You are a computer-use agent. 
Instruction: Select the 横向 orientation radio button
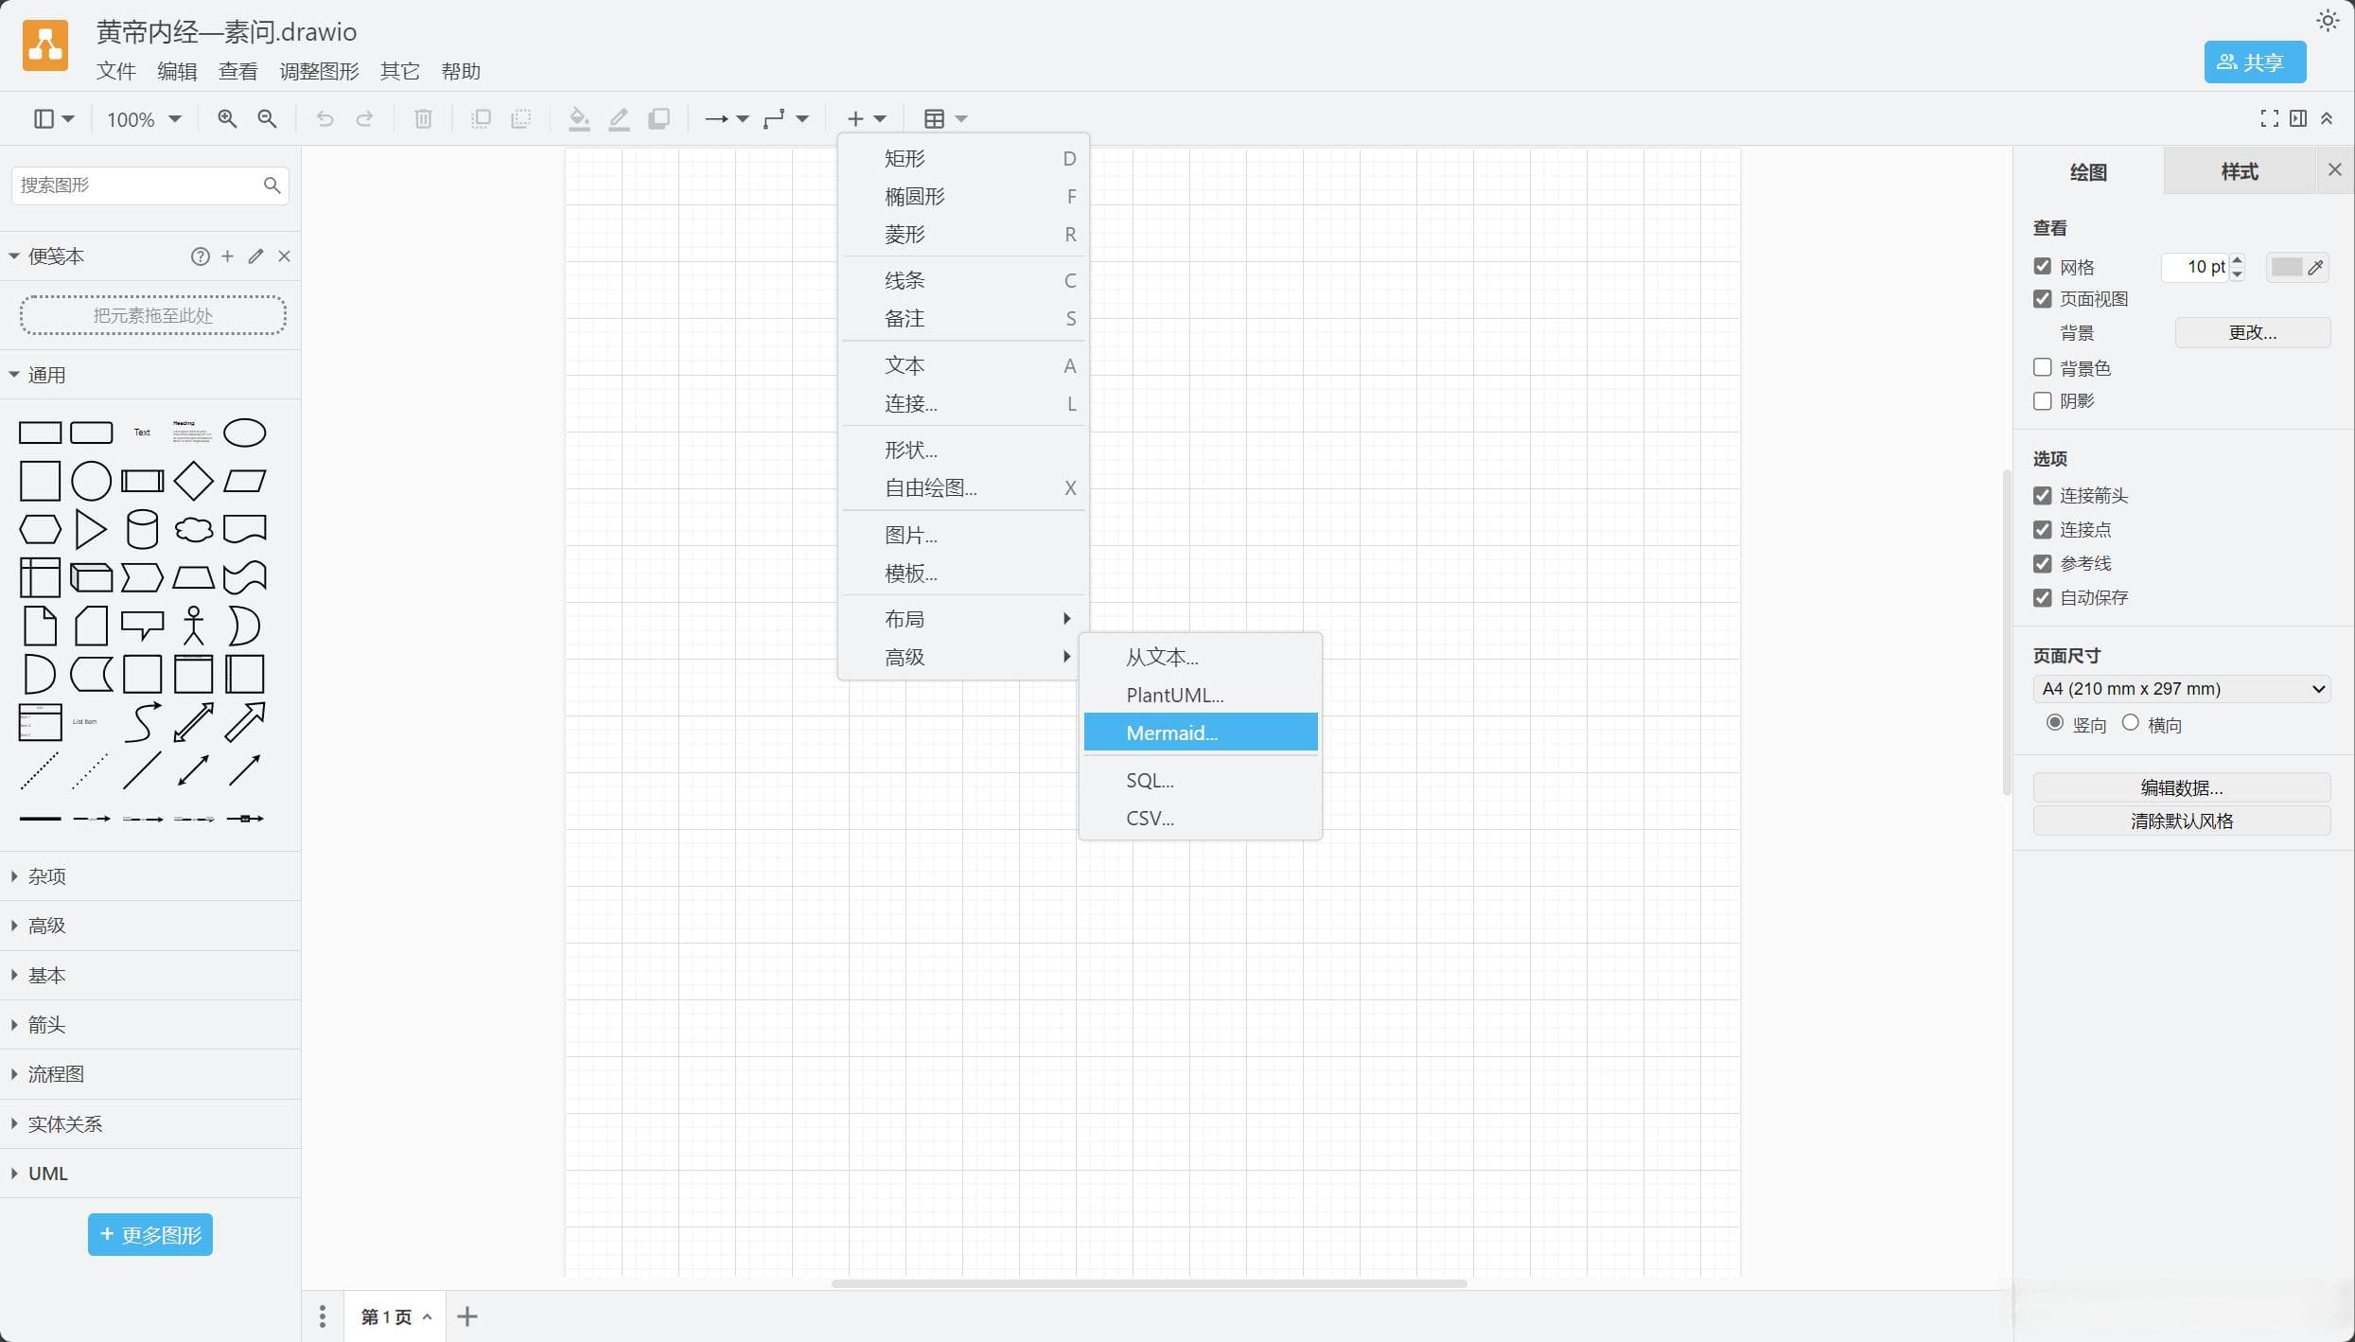coord(2130,723)
